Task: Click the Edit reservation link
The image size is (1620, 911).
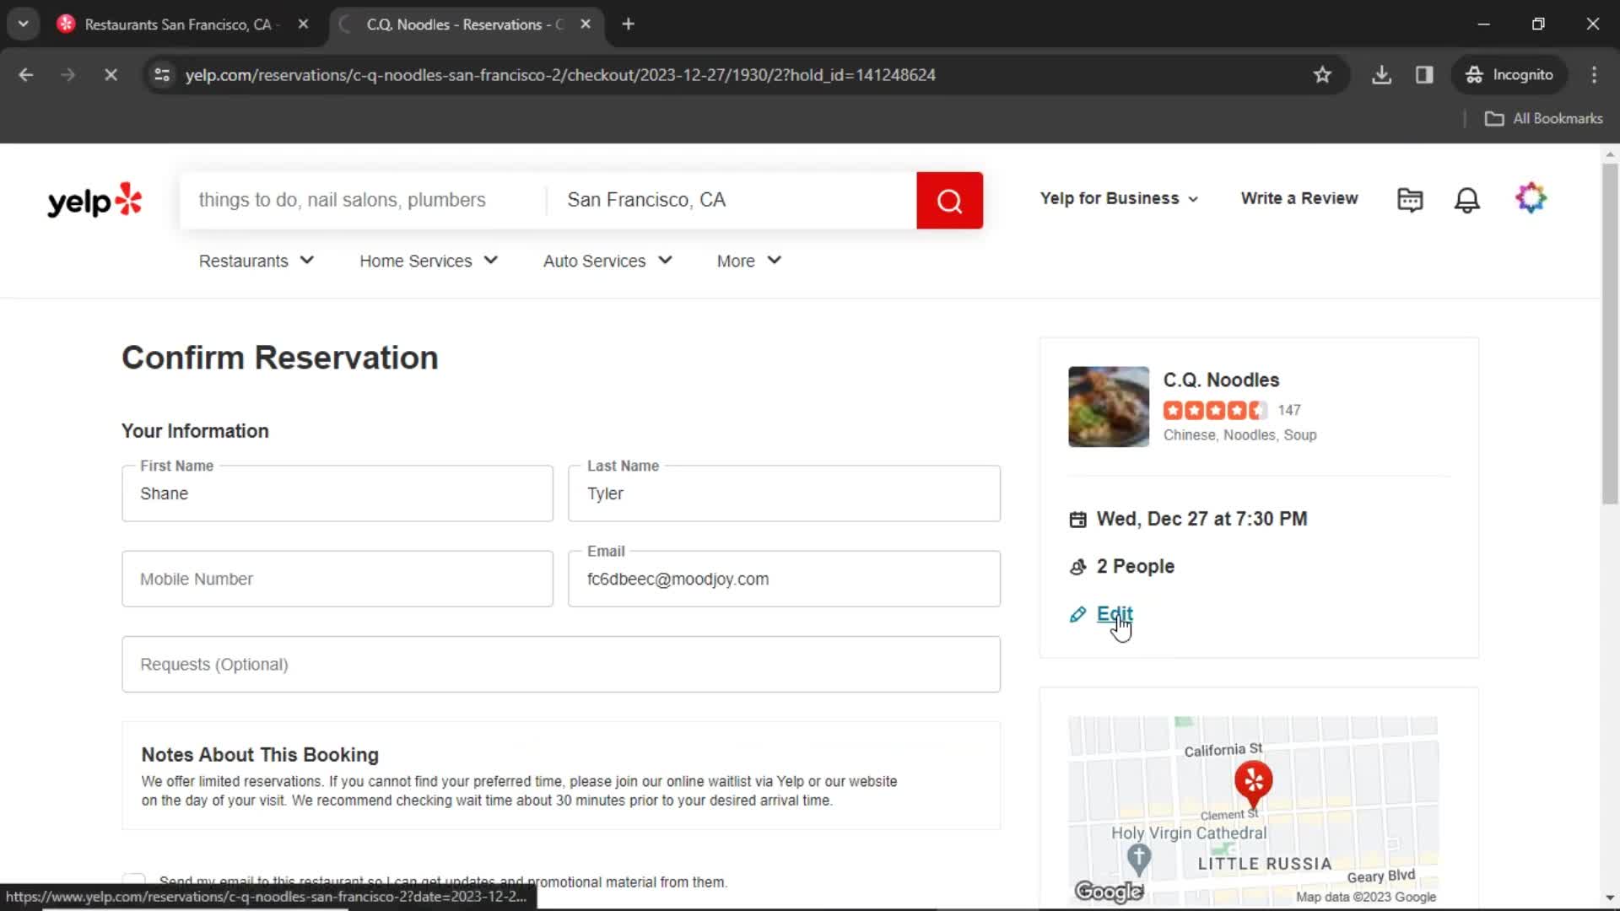Action: (x=1115, y=614)
